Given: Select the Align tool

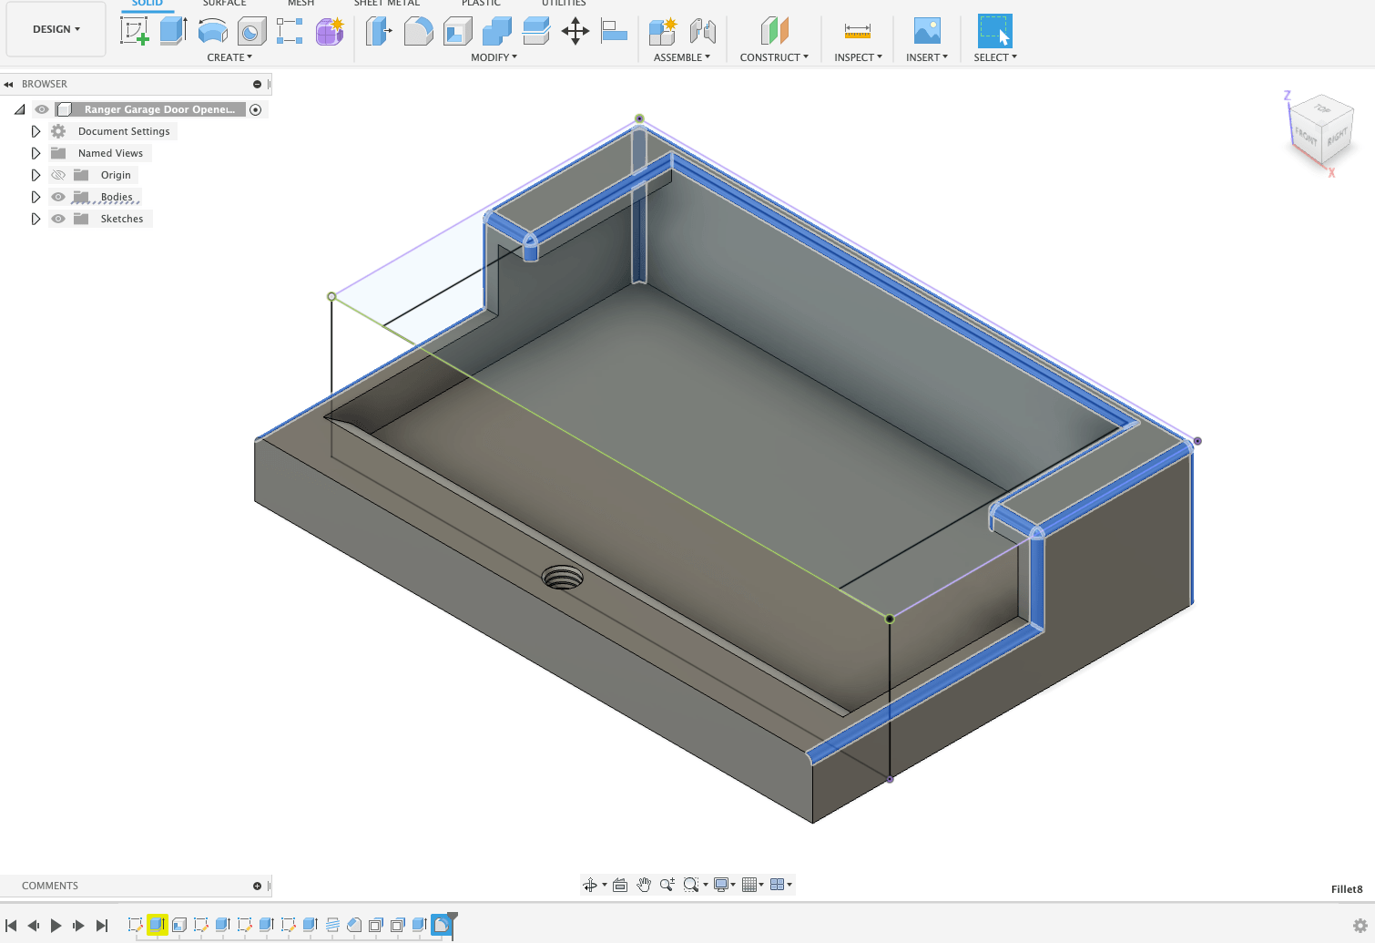Looking at the screenshot, I should 615,31.
